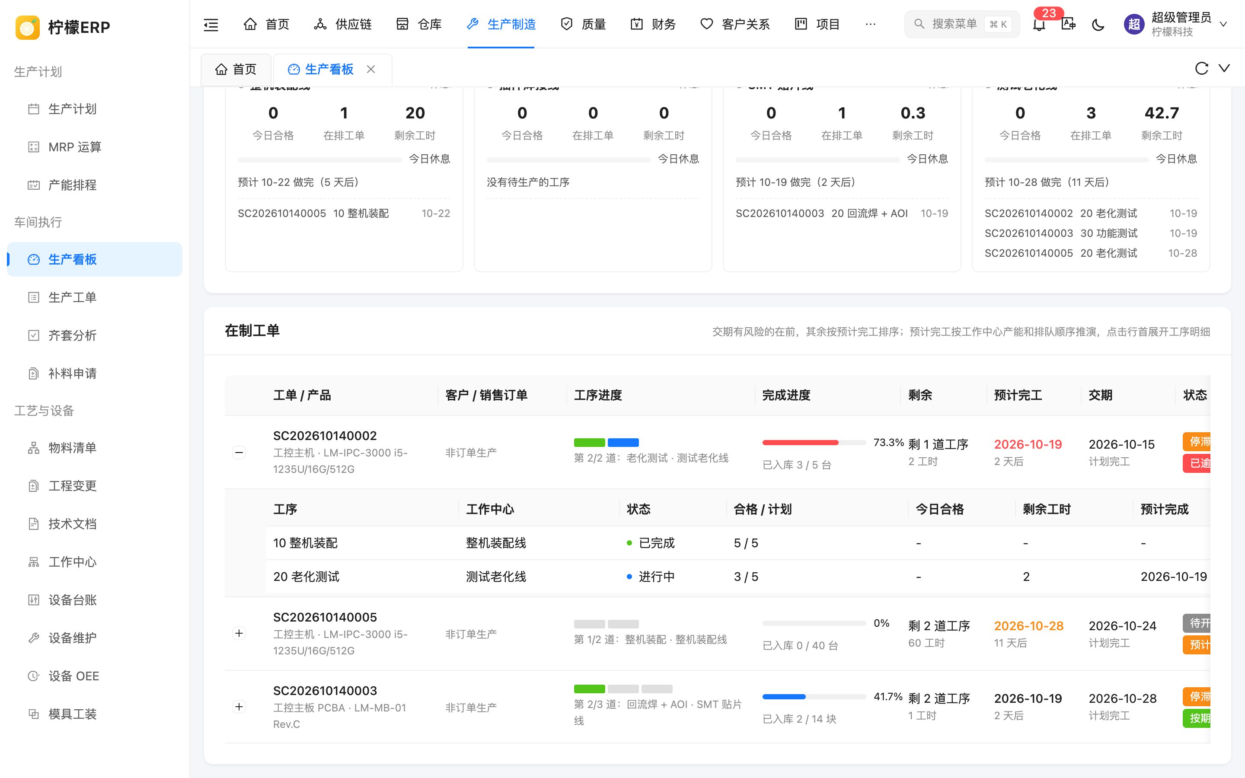Image resolution: width=1245 pixels, height=778 pixels.
Task: Open MRP 运算 in the sidebar
Action: [95, 147]
